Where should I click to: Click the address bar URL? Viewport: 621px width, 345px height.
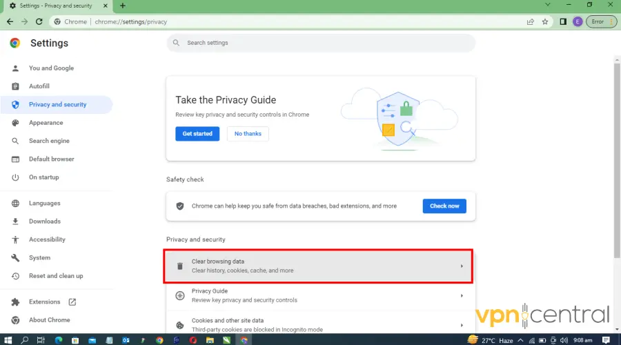pyautogui.click(x=130, y=22)
